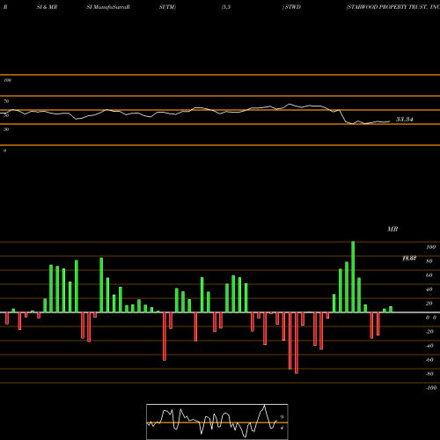This screenshot has height=440, width=440.
Task: Click the 'SI & MR' header text
Action: click(x=47, y=7)
